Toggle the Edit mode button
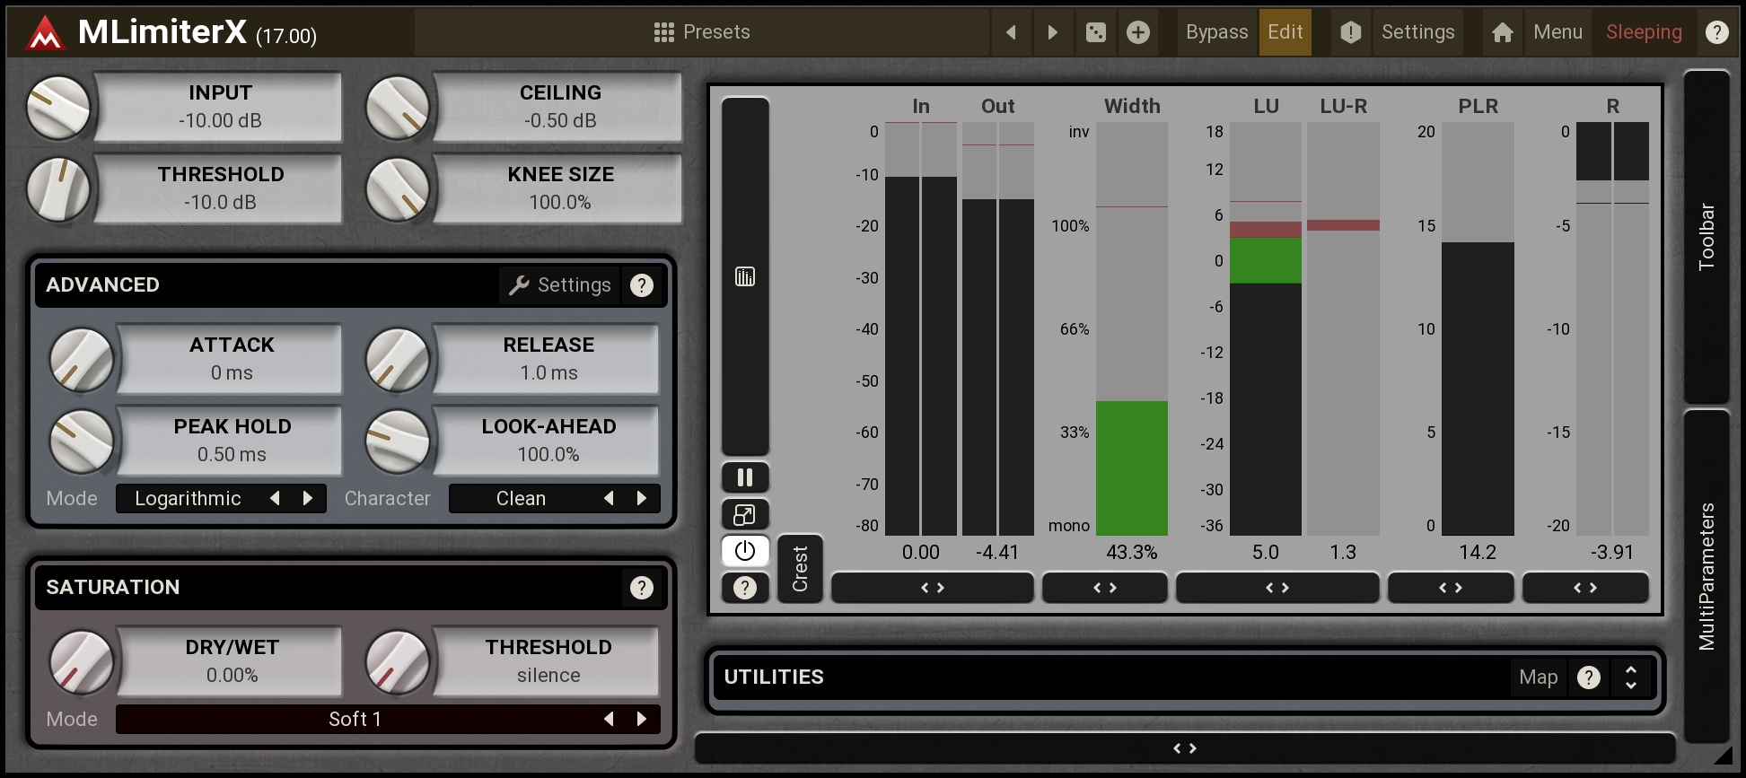1746x778 pixels. click(1285, 32)
